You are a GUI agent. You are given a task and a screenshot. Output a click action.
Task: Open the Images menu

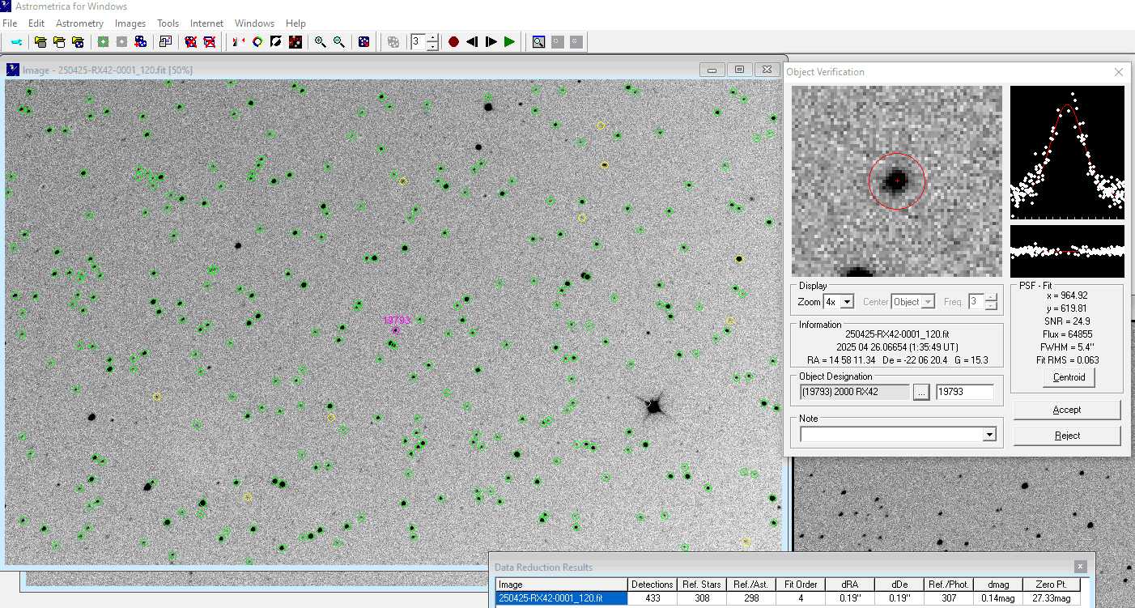pyautogui.click(x=130, y=23)
